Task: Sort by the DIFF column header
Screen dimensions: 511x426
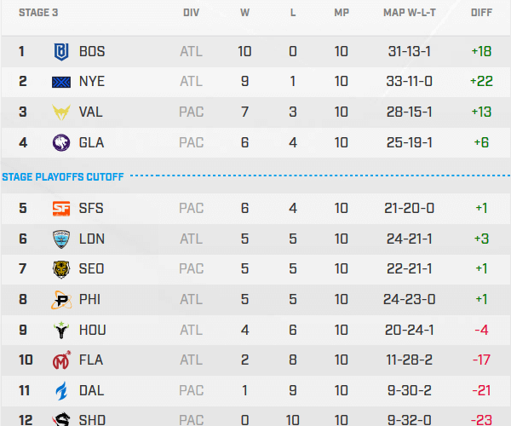Action: point(480,14)
